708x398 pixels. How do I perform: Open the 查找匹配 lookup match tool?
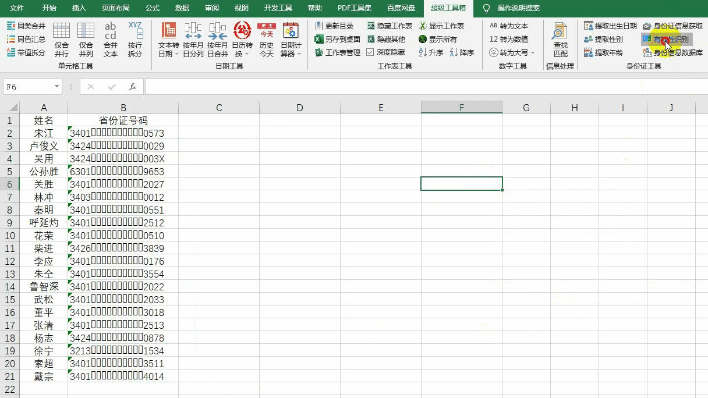click(560, 40)
